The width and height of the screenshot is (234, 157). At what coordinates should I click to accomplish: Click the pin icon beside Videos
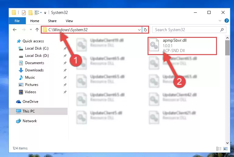click(x=65, y=92)
